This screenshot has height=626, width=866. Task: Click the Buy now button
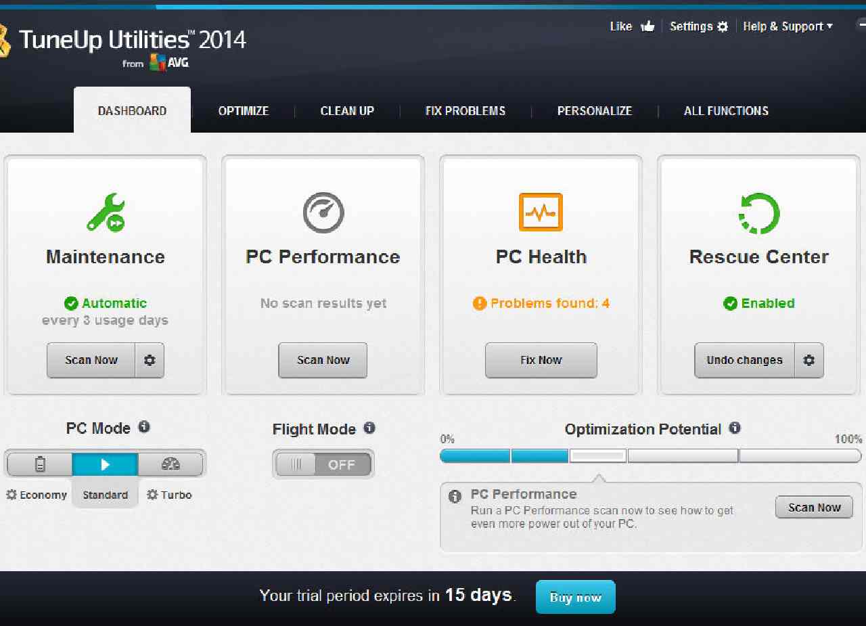tap(576, 597)
